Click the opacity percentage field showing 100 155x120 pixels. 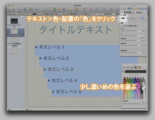click(x=143, y=103)
